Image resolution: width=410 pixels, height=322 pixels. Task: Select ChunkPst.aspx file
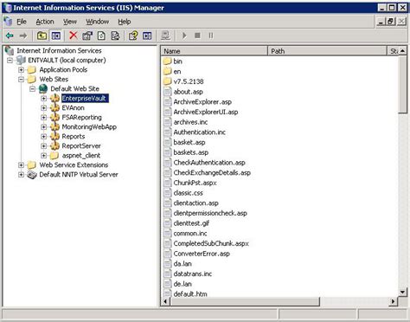[x=195, y=183]
